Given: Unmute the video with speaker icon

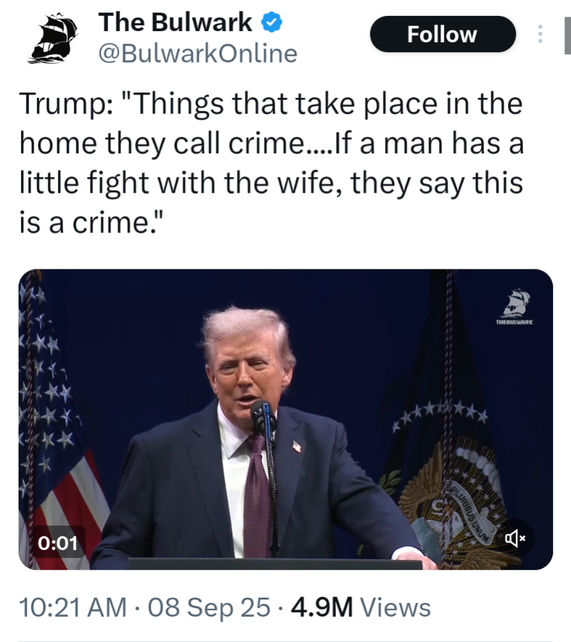Looking at the screenshot, I should coord(515,538).
